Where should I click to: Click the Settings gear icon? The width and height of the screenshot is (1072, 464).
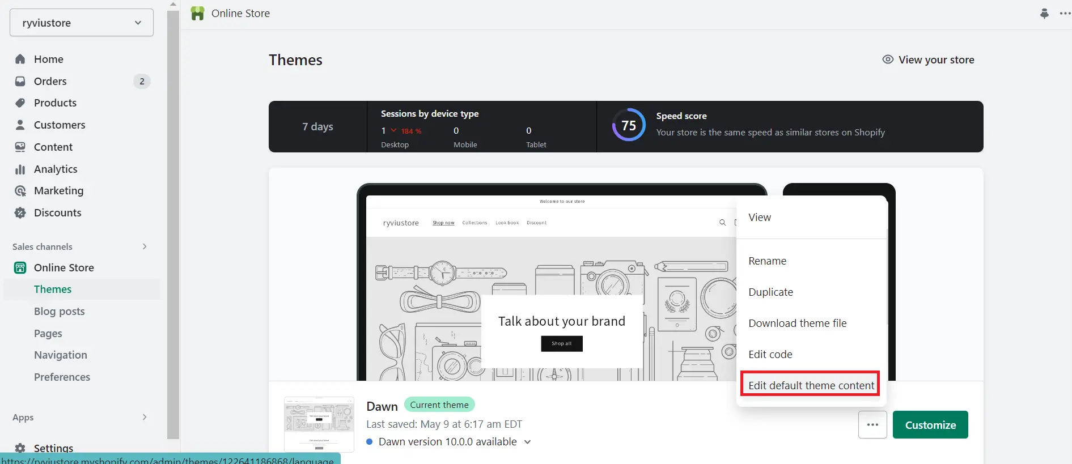(20, 448)
